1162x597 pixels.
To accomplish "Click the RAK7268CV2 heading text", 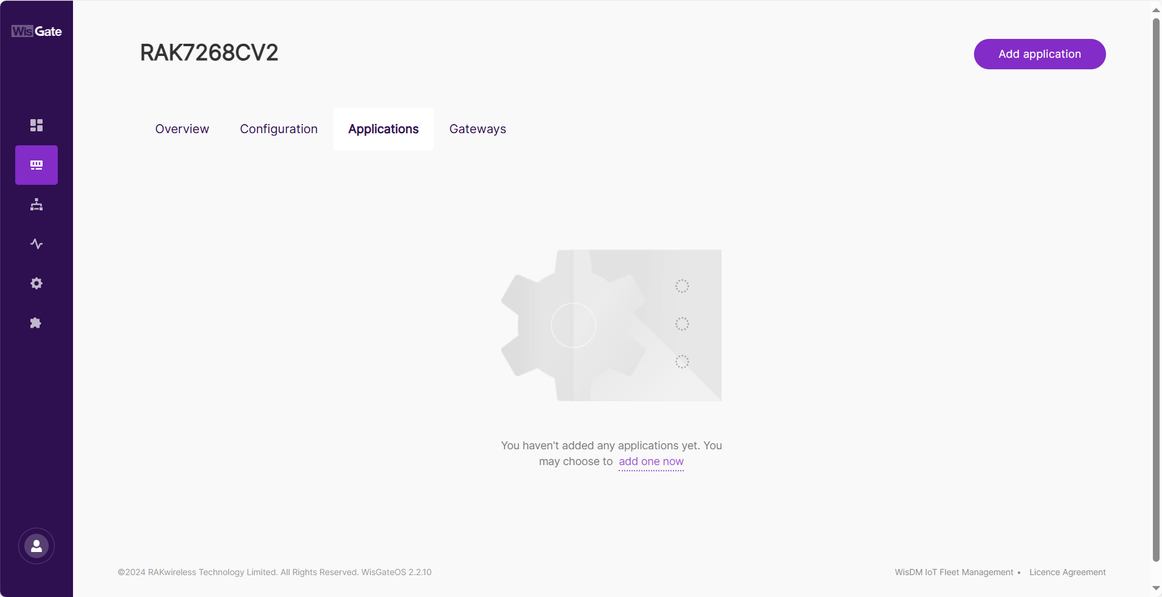I will [x=209, y=53].
